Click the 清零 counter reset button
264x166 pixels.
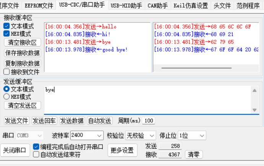coord(194,154)
